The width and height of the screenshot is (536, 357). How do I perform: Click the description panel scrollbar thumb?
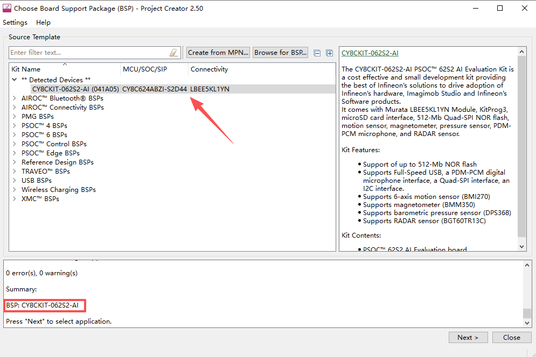click(521, 146)
